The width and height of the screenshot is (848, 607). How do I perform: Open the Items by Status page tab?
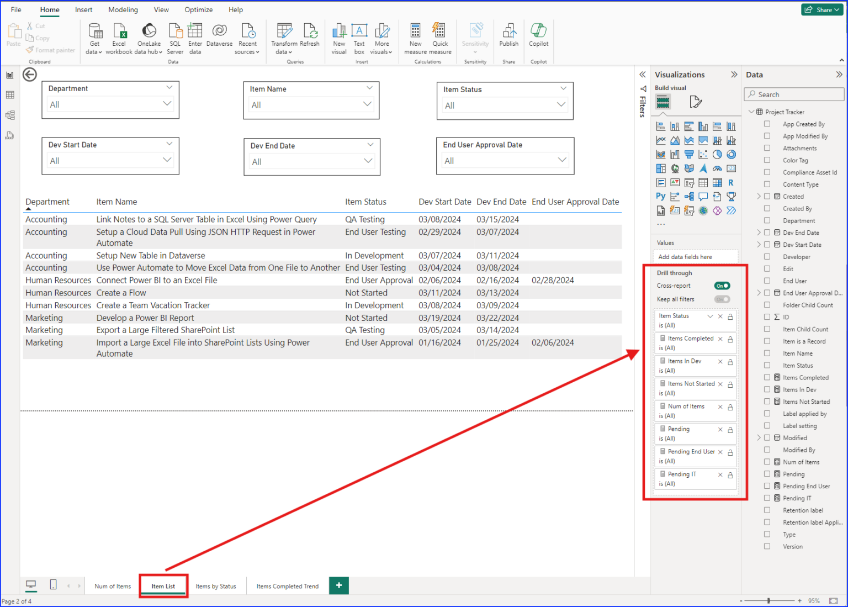pos(216,586)
